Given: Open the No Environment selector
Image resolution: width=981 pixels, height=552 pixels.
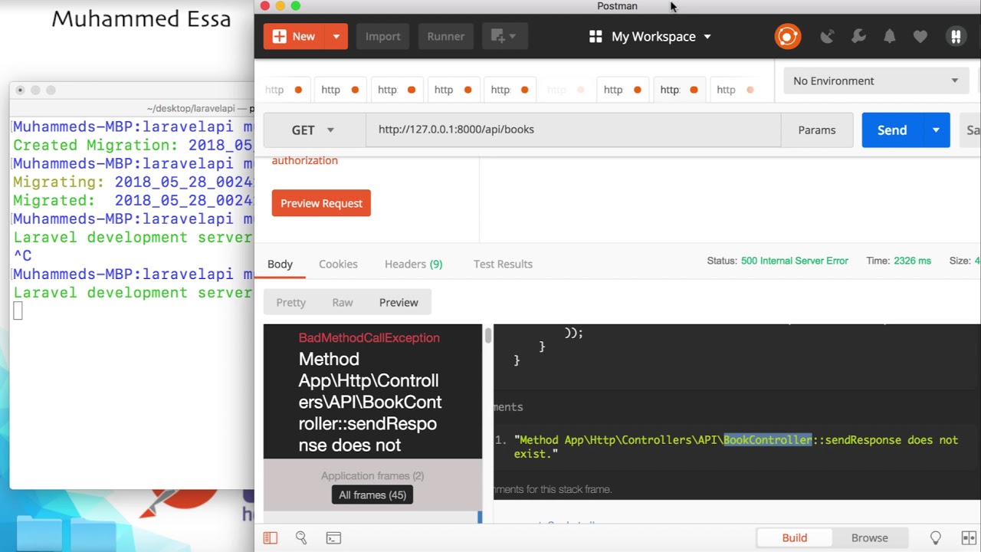Looking at the screenshot, I should click(875, 80).
